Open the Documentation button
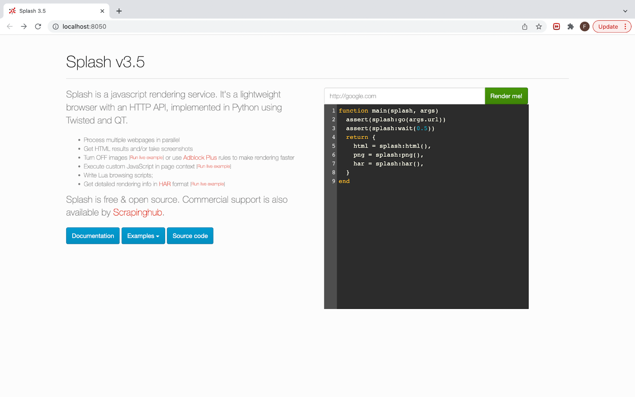Screen dimensions: 635x397 [x=93, y=236]
